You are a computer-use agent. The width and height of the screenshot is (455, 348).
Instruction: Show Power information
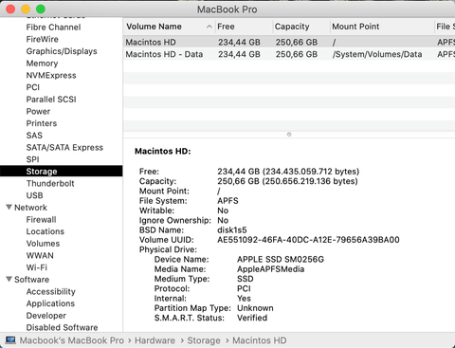38,111
